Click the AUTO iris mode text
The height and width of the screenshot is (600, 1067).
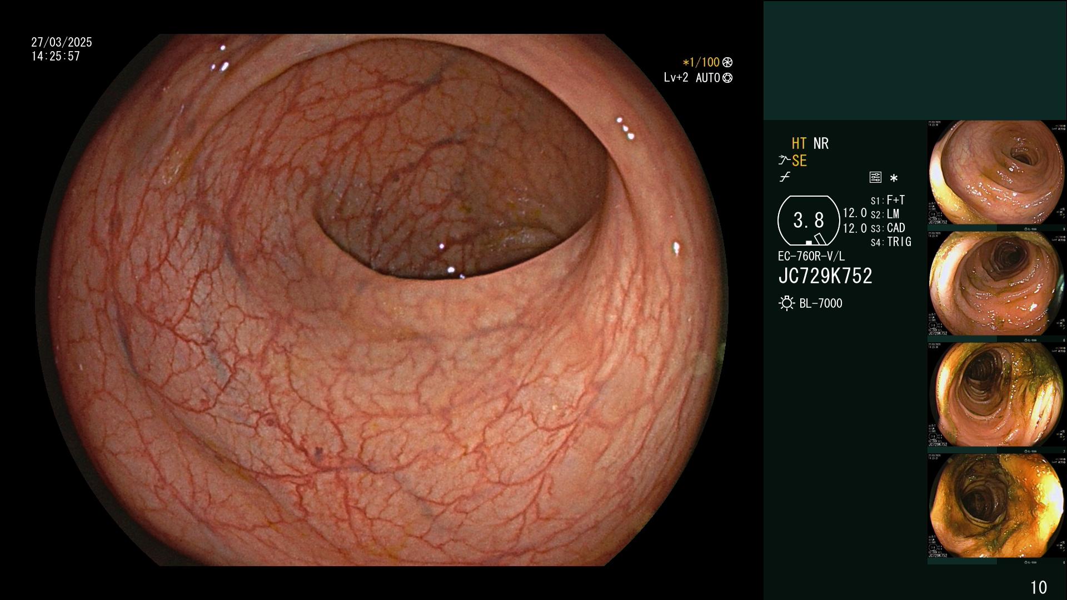click(708, 78)
